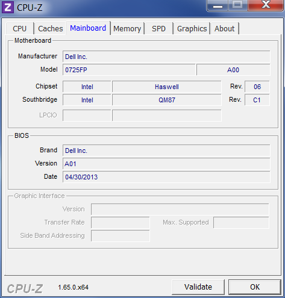Click the Model field showing 0725FP

(x=129, y=70)
